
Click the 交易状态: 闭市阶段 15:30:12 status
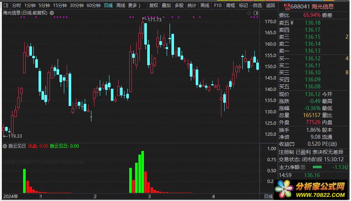[x=311, y=159]
